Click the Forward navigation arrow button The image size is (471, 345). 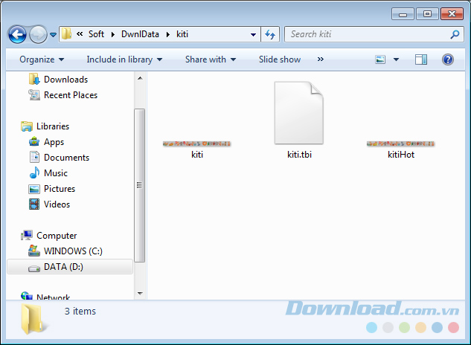coord(38,34)
